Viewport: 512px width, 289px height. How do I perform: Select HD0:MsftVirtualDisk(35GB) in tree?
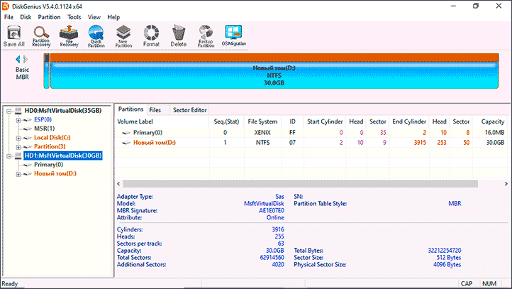click(x=63, y=111)
